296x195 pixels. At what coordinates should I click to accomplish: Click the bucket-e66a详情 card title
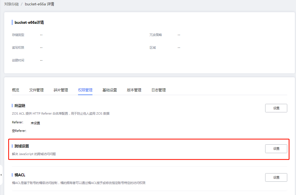coord(30,22)
